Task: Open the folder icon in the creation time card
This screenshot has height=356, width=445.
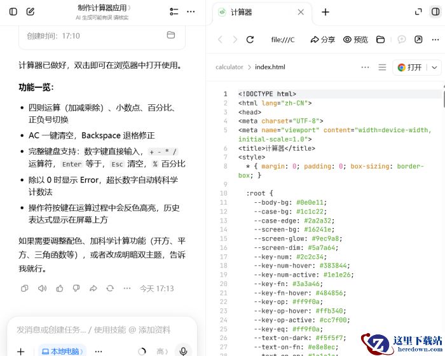Action: 171,35
